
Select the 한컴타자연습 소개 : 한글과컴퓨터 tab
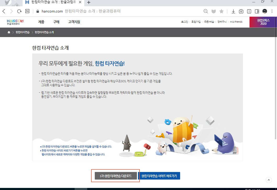53,2
